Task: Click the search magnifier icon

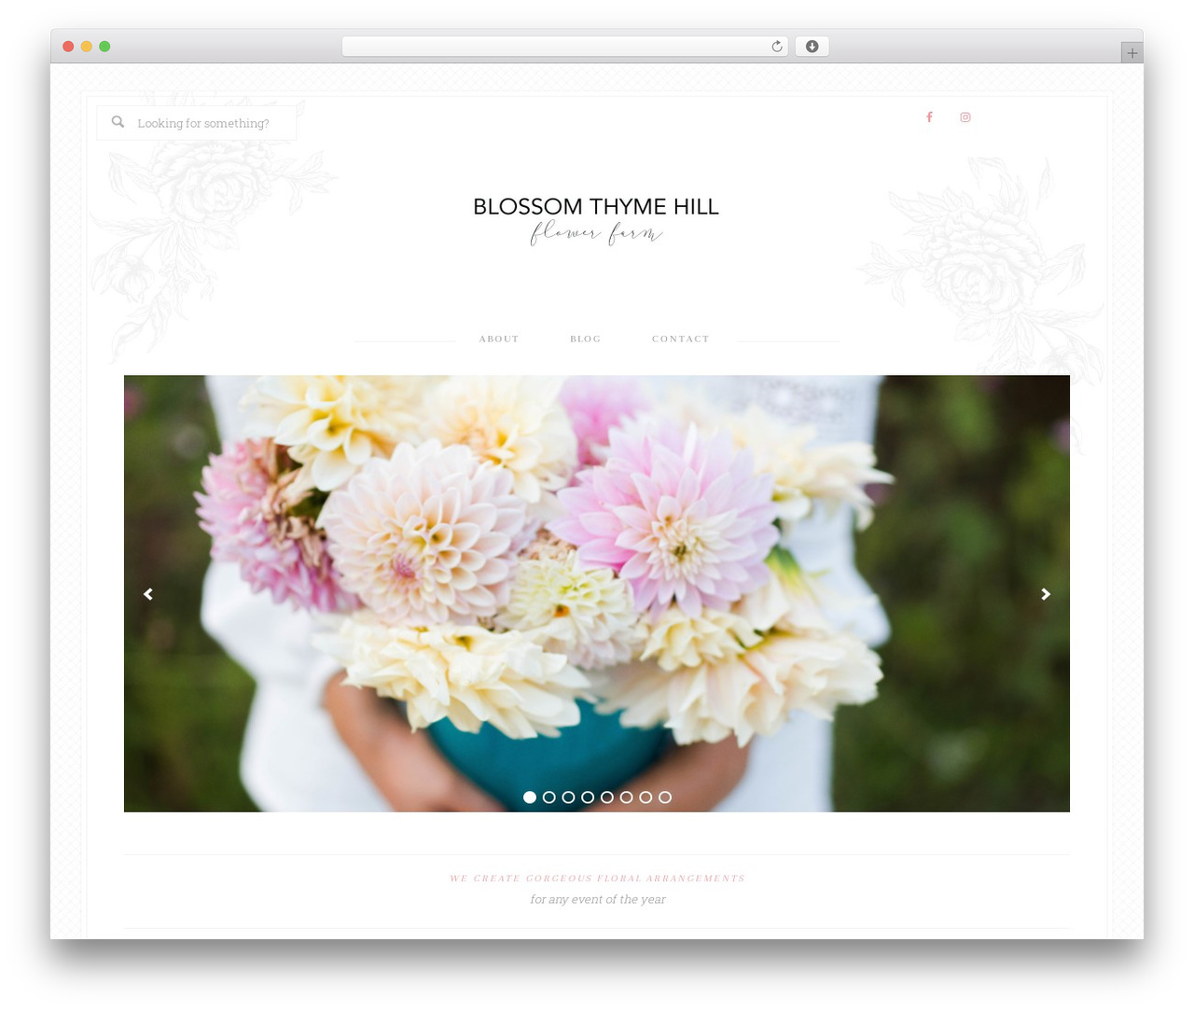Action: (x=118, y=122)
